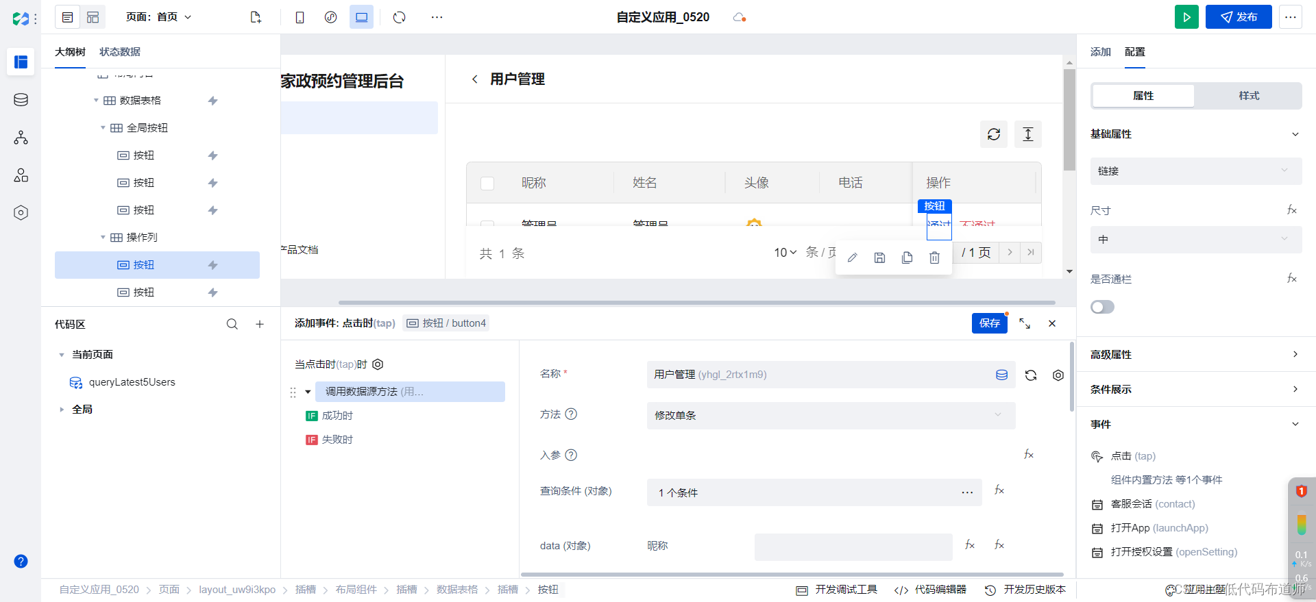Open the pages panel in left sidebar

coord(21,62)
